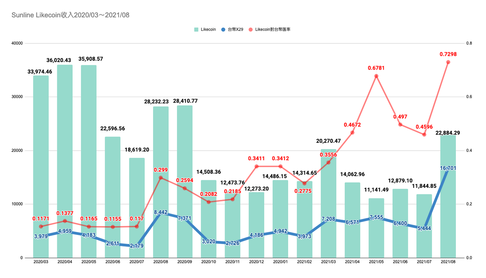Click the left axis value 20000
This screenshot has width=486, height=278.
17,150
